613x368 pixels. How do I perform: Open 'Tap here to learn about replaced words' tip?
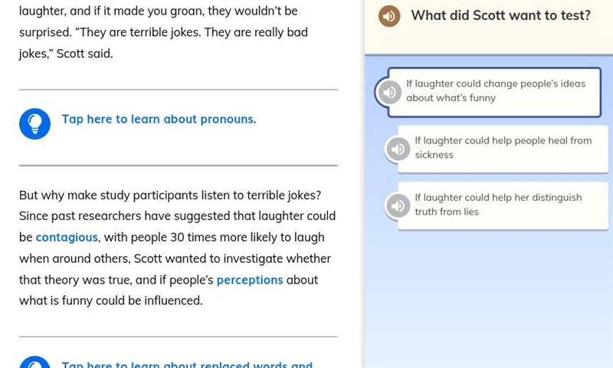click(187, 364)
